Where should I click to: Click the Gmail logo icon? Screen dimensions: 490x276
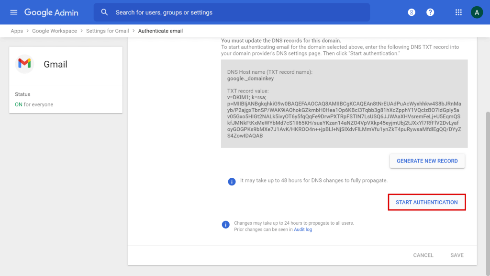pyautogui.click(x=24, y=64)
